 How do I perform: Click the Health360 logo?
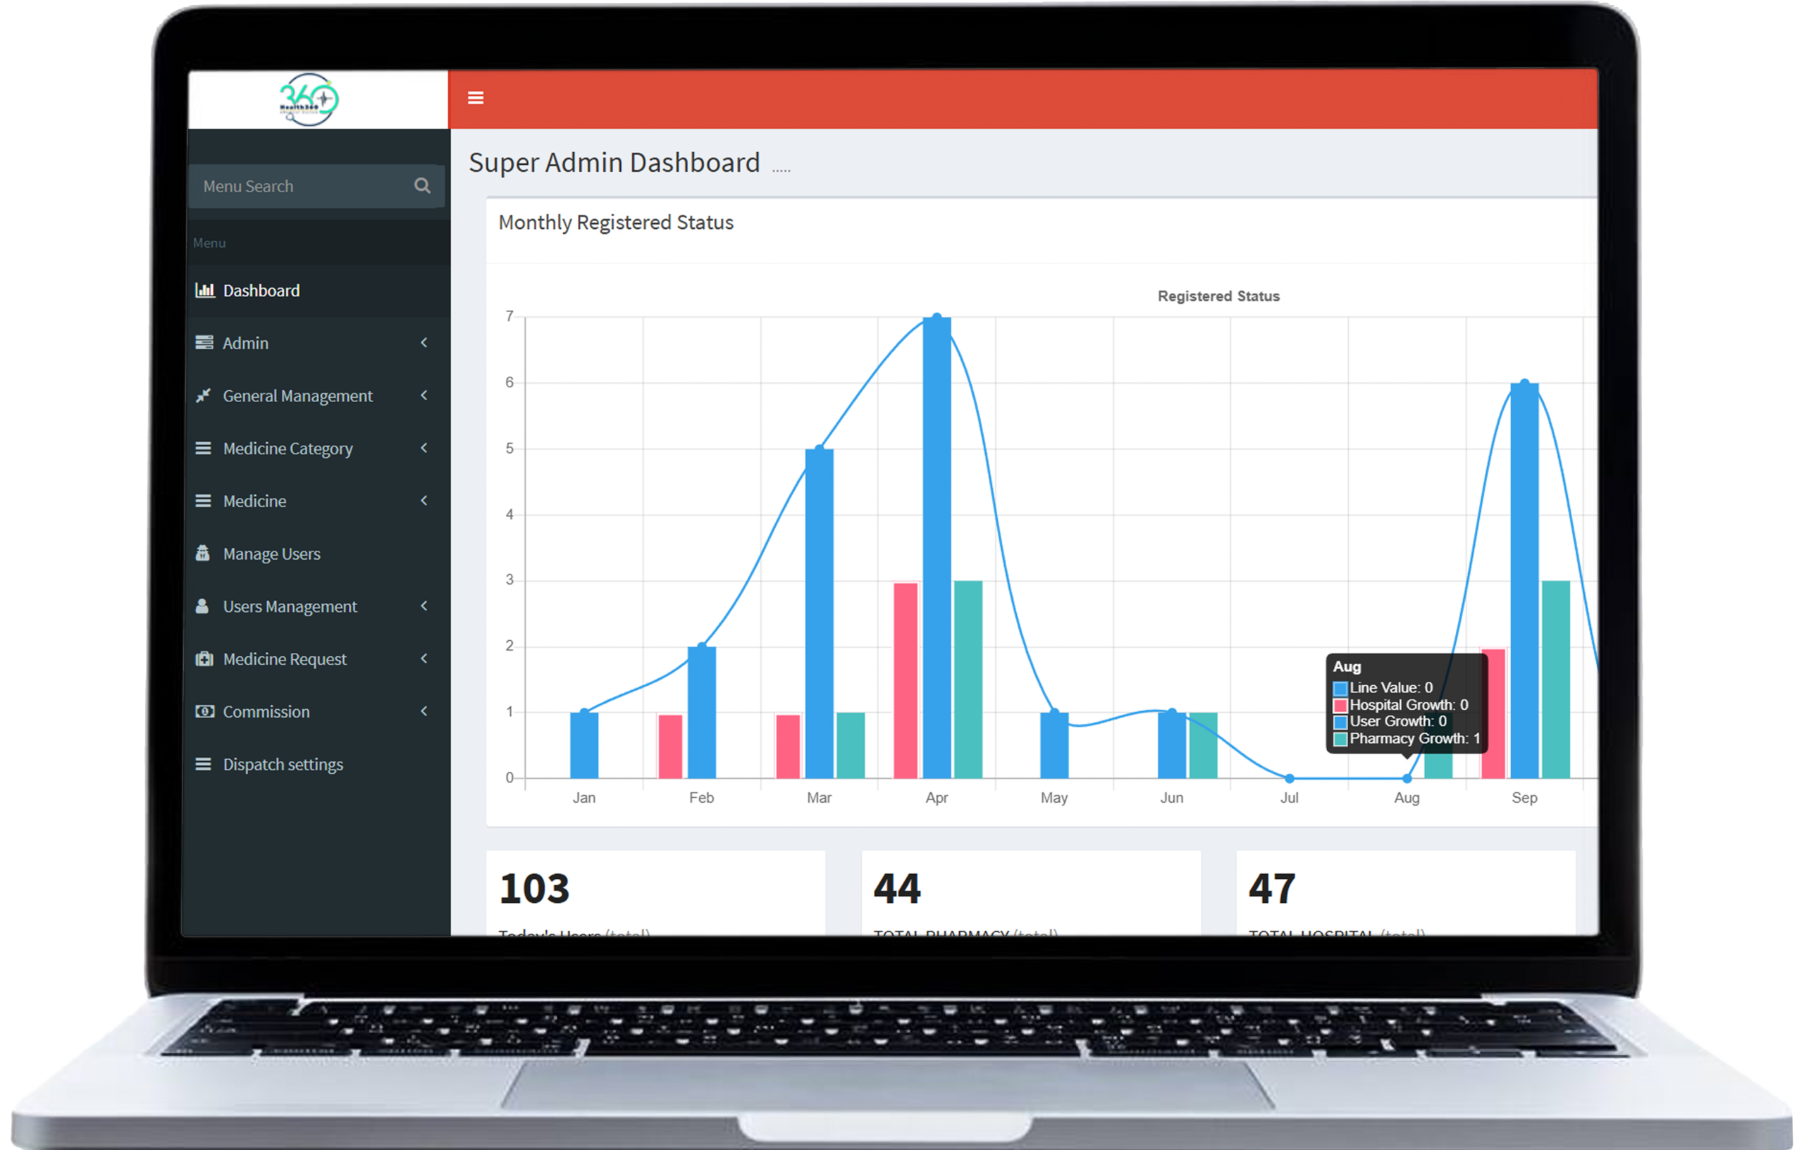[309, 99]
